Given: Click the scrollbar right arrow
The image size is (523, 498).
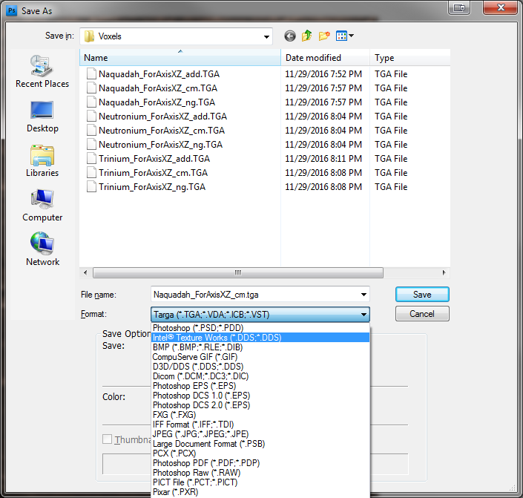Looking at the screenshot, I should (444, 272).
